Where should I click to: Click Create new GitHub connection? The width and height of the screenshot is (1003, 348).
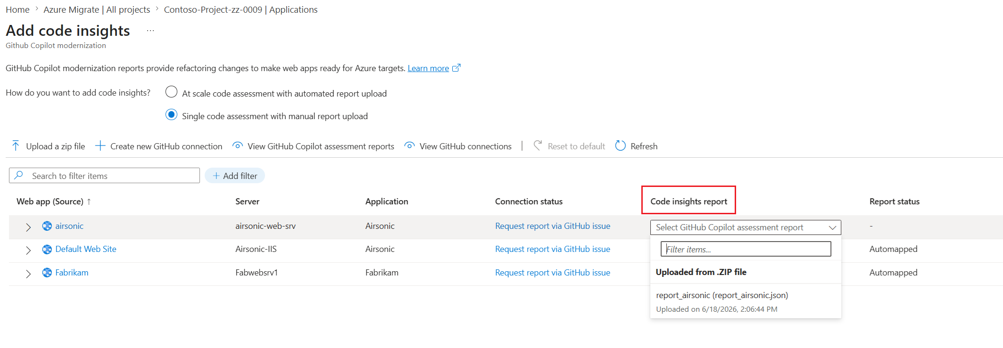(x=159, y=146)
